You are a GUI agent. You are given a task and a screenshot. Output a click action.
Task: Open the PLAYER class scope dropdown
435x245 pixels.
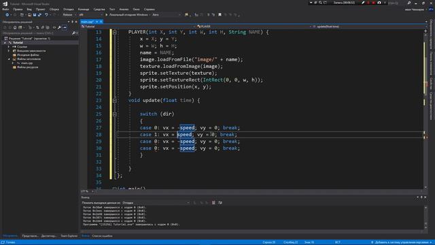point(253,27)
